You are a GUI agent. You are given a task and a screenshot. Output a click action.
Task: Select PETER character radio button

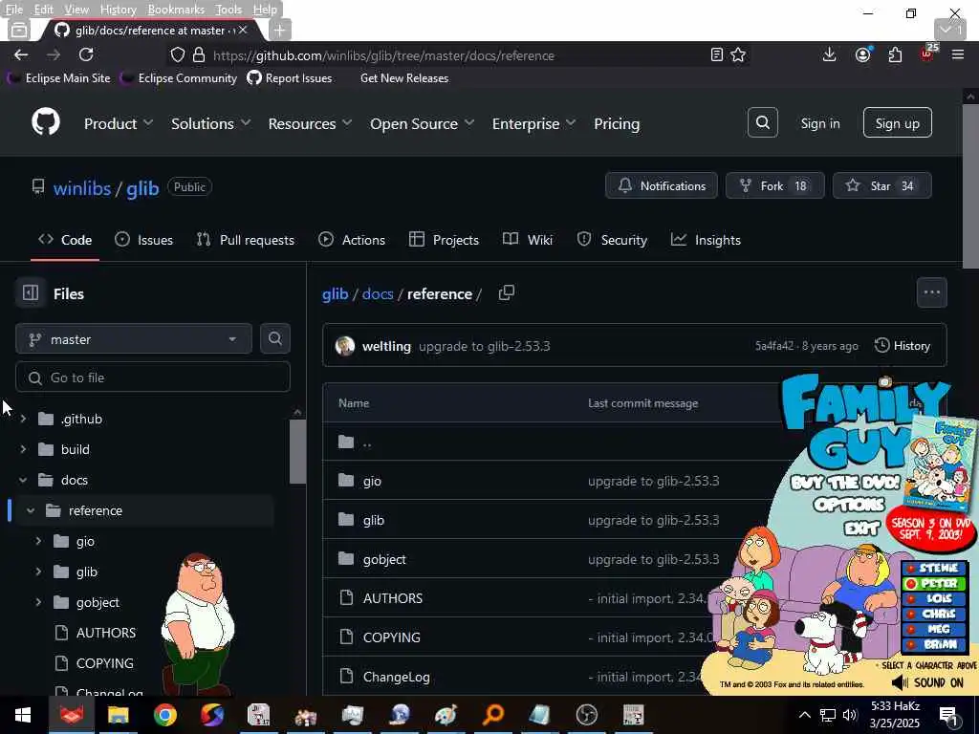point(911,584)
